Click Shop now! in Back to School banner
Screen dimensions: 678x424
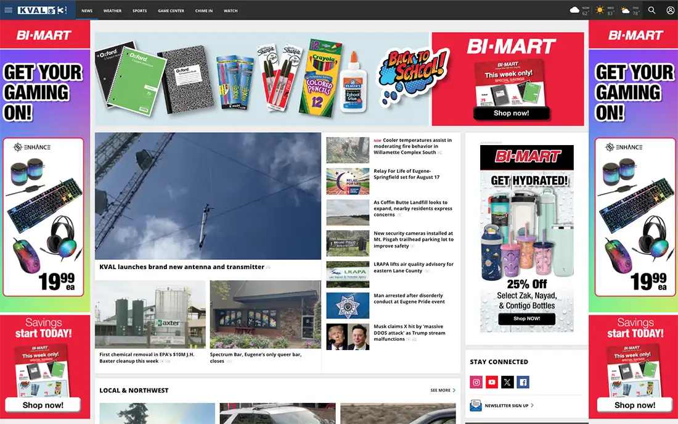[x=511, y=113]
